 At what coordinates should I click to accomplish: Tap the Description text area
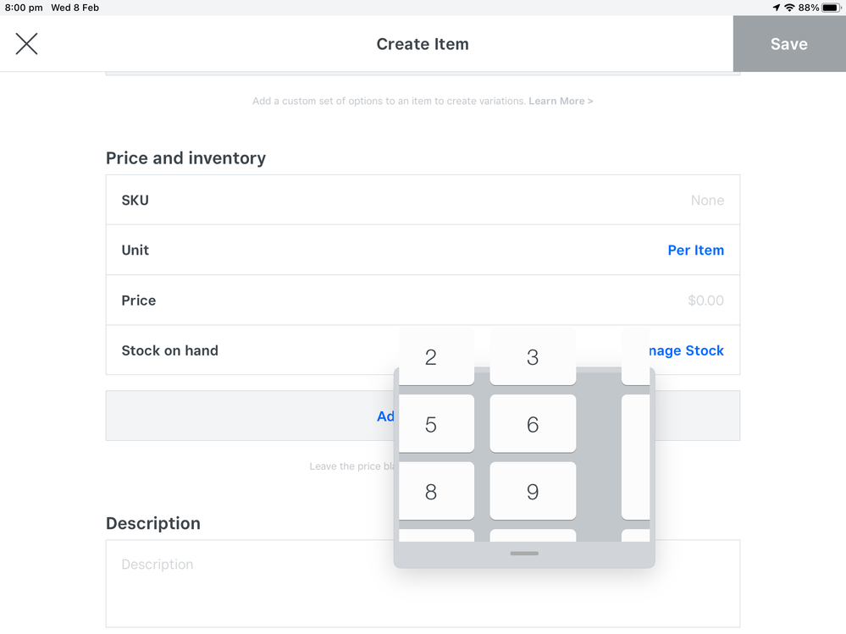point(254,583)
